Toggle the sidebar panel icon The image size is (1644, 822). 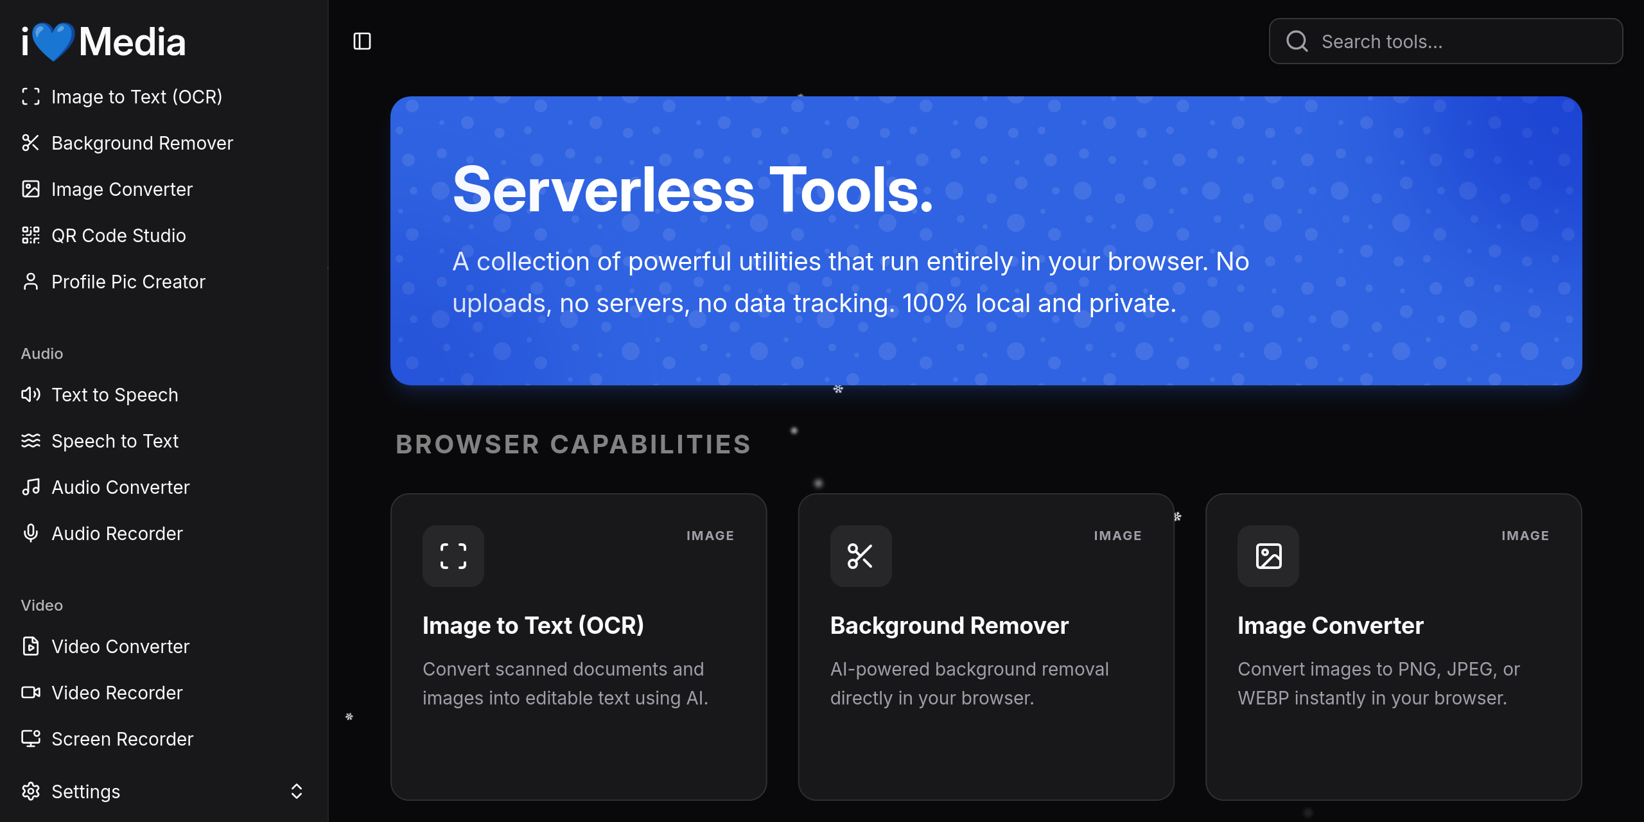coord(362,42)
